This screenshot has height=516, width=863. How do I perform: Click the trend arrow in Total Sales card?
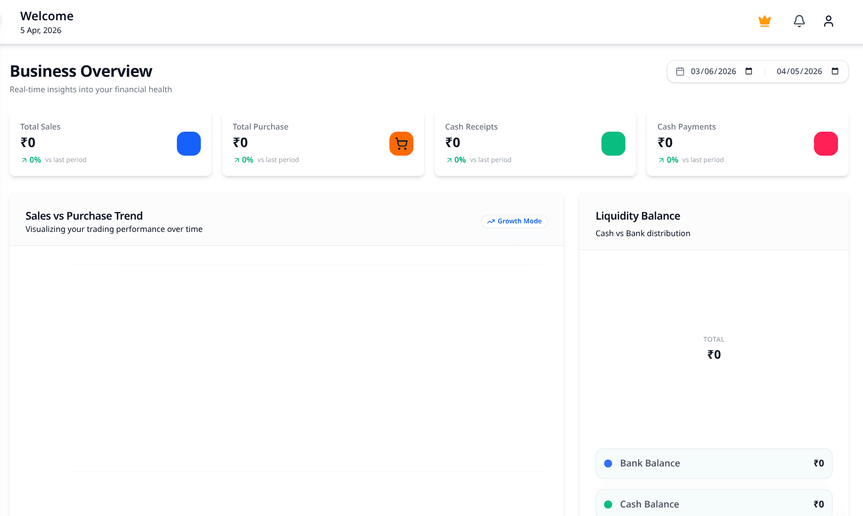(24, 160)
